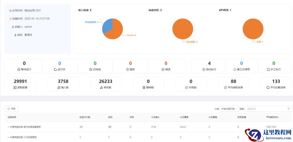Click the 启用: 1 chart label

[260, 42]
